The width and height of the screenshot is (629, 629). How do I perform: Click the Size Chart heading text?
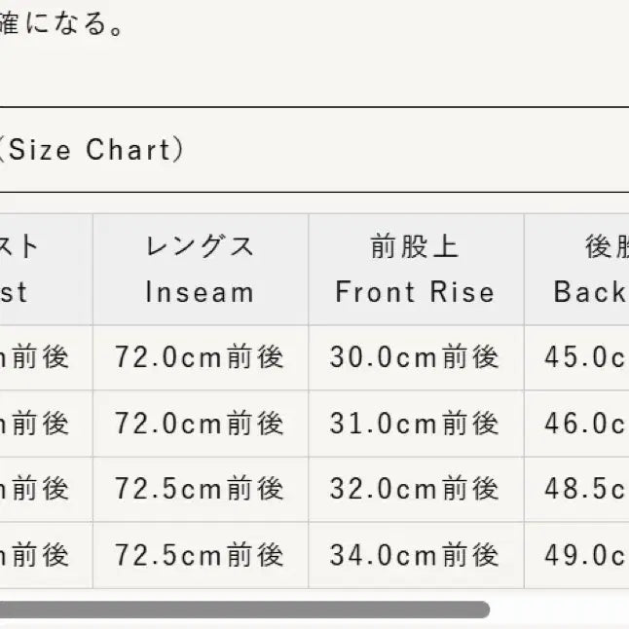coord(92,150)
